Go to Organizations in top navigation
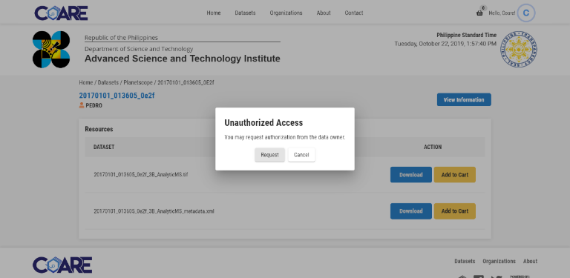Viewport: 570px width, 278px height. point(286,13)
